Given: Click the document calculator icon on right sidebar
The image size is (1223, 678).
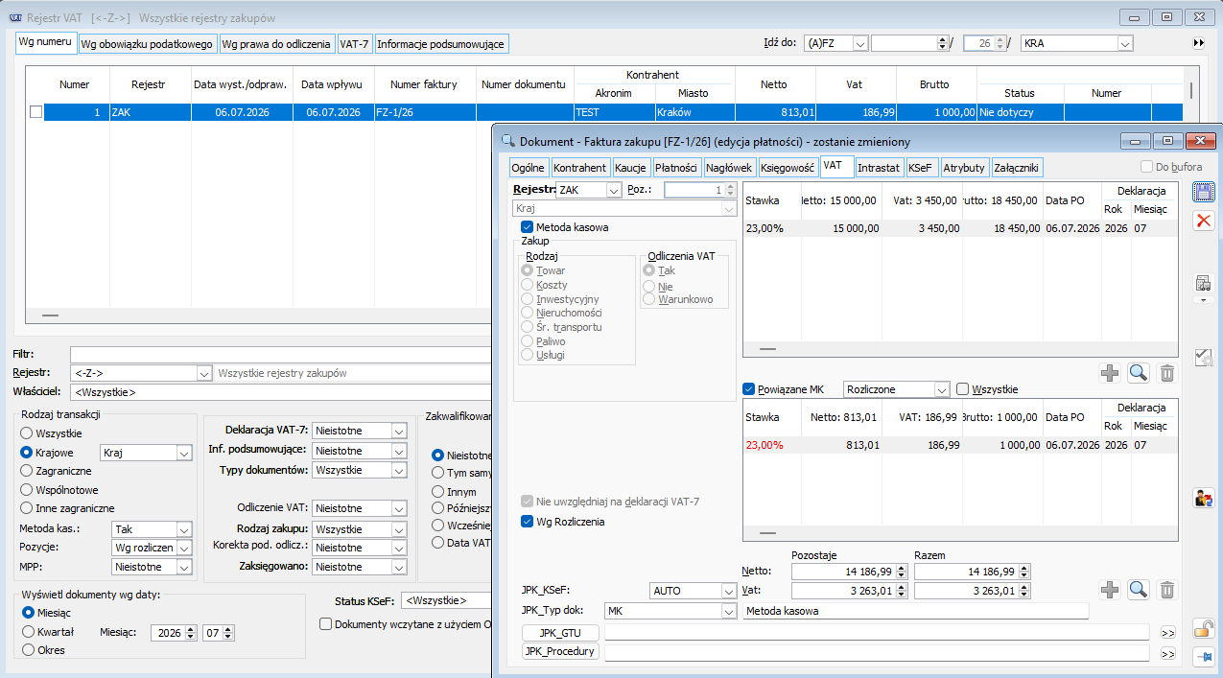Looking at the screenshot, I should pyautogui.click(x=1203, y=283).
